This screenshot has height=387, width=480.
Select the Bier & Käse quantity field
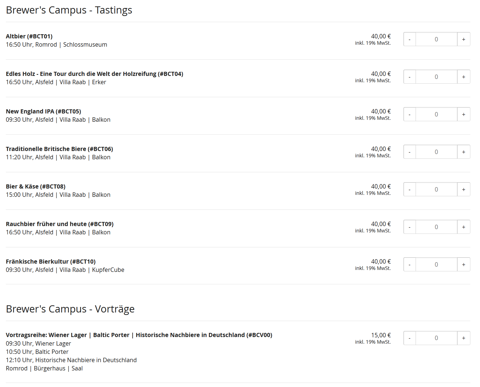point(436,189)
